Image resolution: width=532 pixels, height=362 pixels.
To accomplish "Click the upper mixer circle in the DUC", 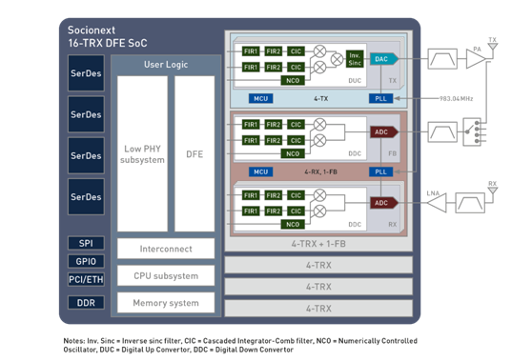I will [319, 51].
